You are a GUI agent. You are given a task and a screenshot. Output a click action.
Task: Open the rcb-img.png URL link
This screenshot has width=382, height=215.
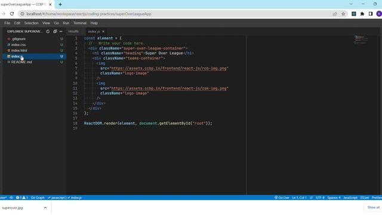[x=169, y=69]
